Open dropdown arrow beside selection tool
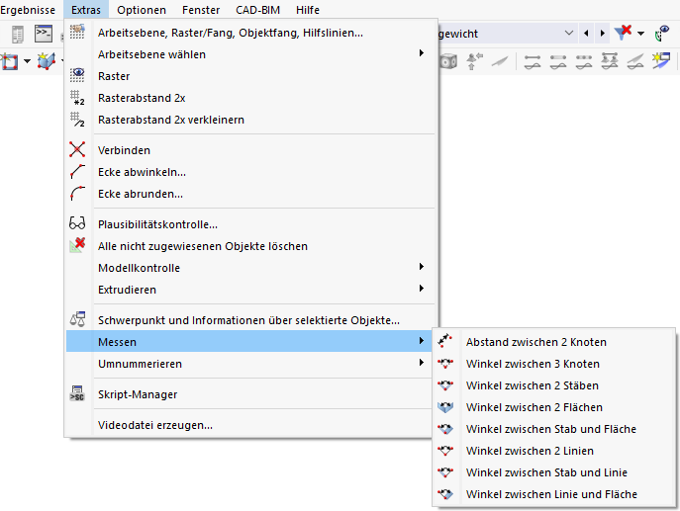 pos(27,61)
